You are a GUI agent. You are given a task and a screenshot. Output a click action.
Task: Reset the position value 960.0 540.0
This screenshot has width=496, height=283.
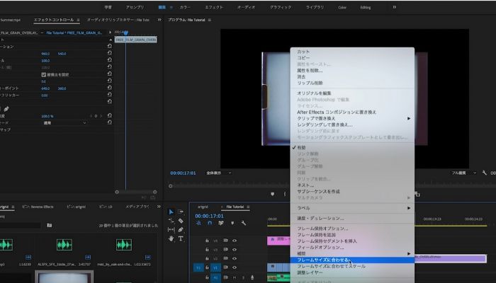click(x=109, y=53)
